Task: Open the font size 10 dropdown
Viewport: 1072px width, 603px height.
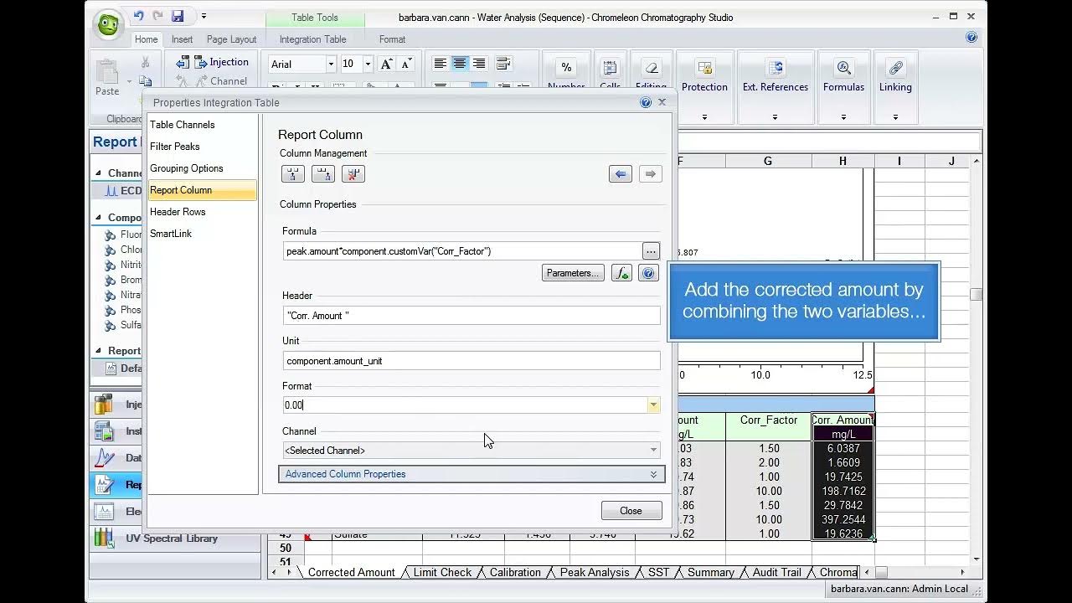Action: click(367, 64)
